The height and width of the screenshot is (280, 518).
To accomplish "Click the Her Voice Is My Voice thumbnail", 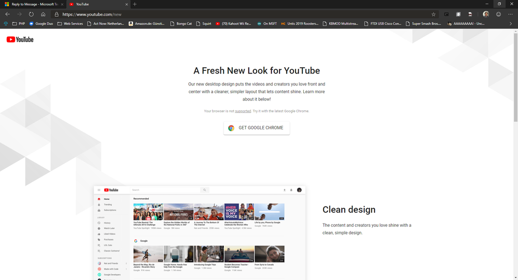I will tap(239, 212).
